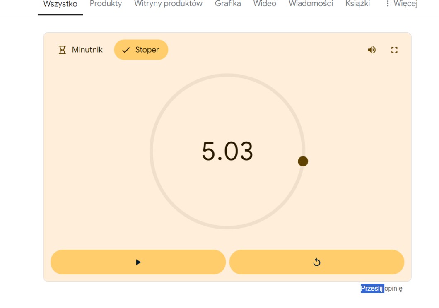The height and width of the screenshot is (308, 439).
Task: Open the Wszystko results tab
Action: (x=60, y=4)
